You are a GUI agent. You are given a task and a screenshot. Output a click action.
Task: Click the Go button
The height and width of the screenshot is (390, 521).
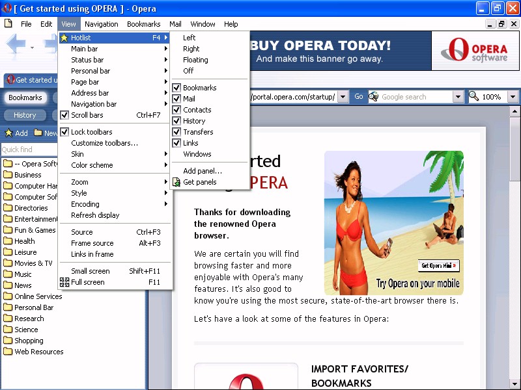(x=359, y=96)
